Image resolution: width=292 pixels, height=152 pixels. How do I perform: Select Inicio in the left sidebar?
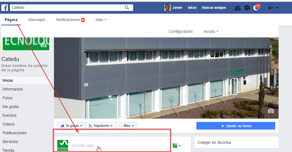click(25, 80)
